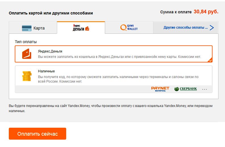Screen dimensions: 225x147
Task: Click the Сумма к оплате label
Action: click(176, 12)
